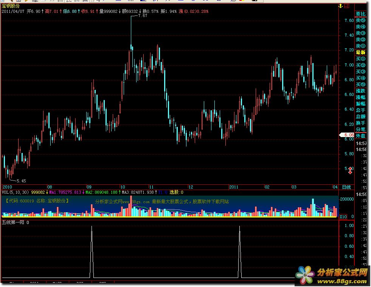Click the 量999082 volume value in header
Image resolution: width=371 pixels, height=287 pixels.
pos(108,11)
